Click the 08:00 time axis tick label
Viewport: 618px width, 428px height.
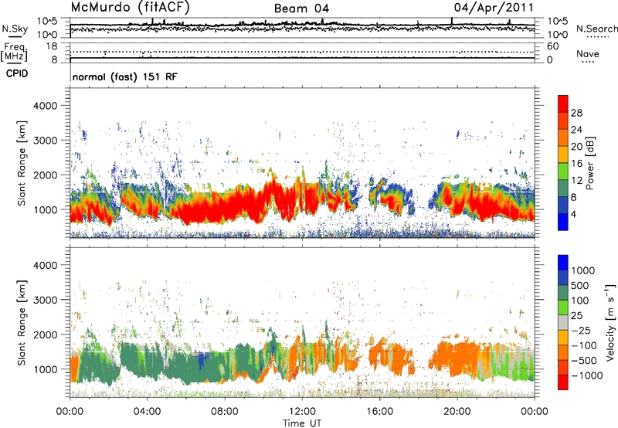pyautogui.click(x=225, y=412)
